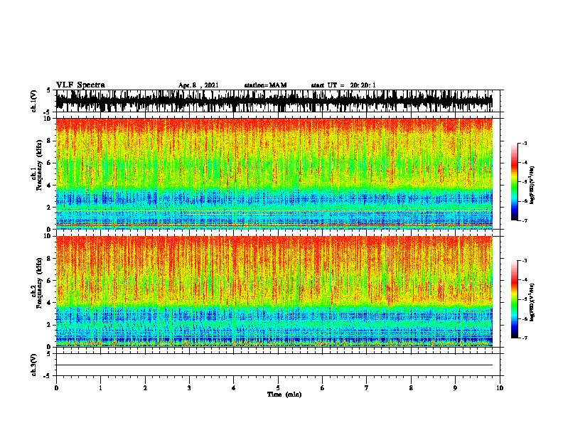The width and height of the screenshot is (563, 435).
Task: Click time axis tick label "5"
Action: [x=278, y=388]
